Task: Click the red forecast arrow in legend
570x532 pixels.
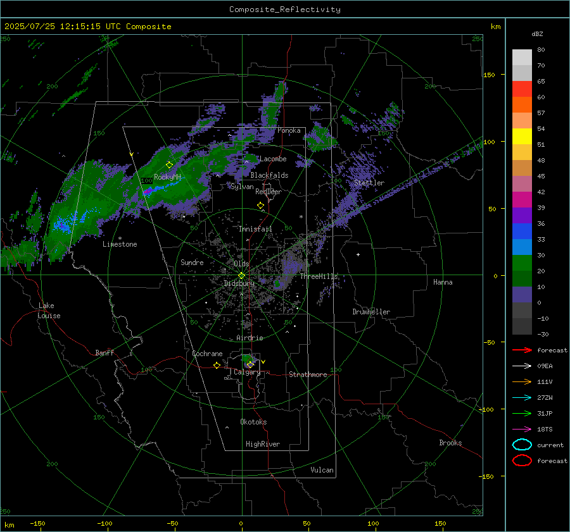Action: (x=522, y=350)
